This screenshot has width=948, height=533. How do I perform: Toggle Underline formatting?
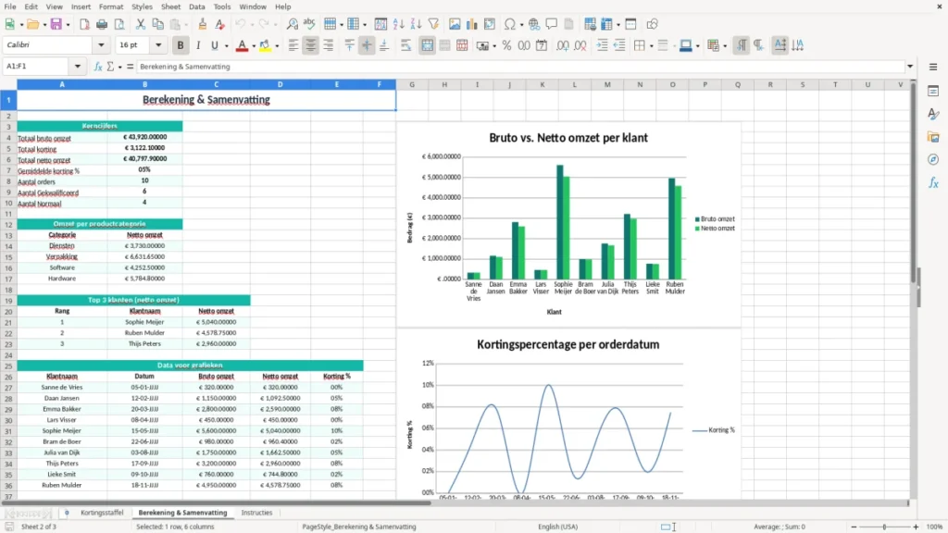pos(214,45)
